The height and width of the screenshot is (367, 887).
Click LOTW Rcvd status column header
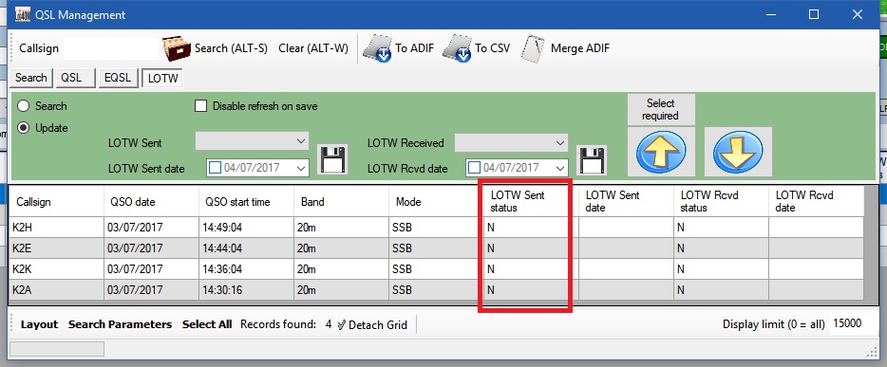coord(722,202)
